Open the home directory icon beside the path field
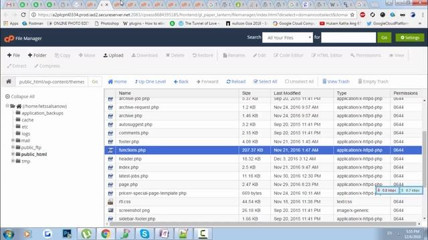This screenshot has height=240, width=428. click(9, 81)
